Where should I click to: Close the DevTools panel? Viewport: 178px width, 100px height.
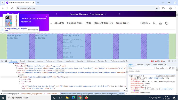click(176, 61)
